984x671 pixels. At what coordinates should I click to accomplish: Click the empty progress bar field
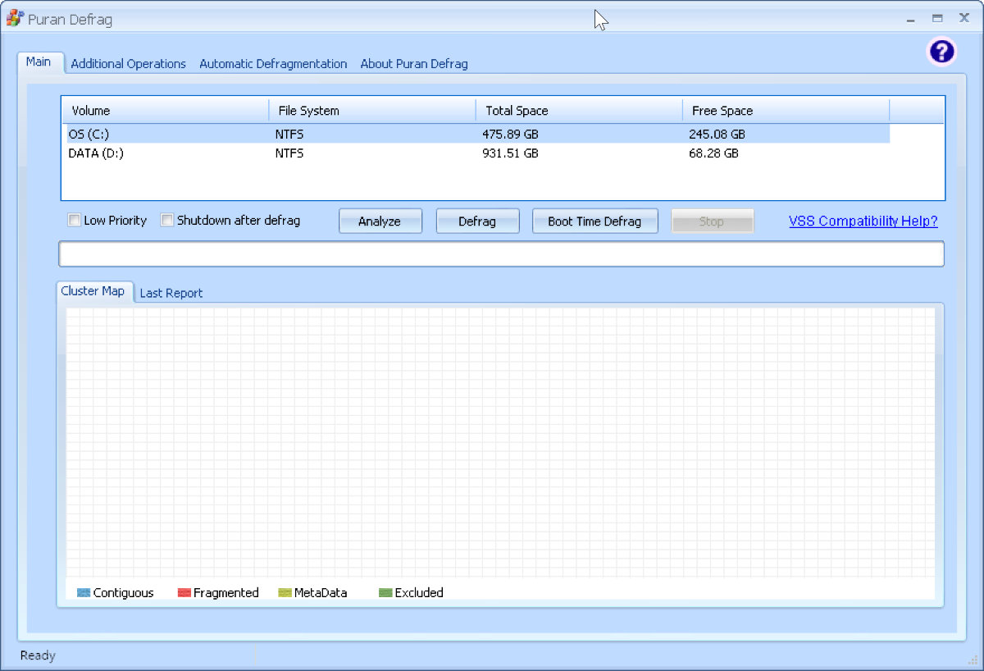click(x=501, y=254)
